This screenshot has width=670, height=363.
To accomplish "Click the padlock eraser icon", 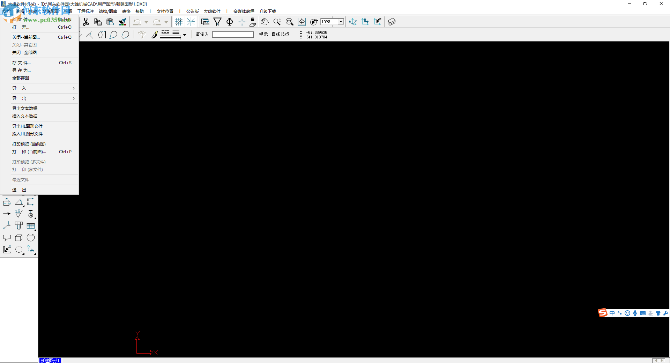I will [253, 22].
